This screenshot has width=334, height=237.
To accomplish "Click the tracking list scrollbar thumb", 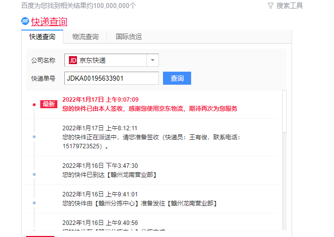I will click(x=284, y=112).
